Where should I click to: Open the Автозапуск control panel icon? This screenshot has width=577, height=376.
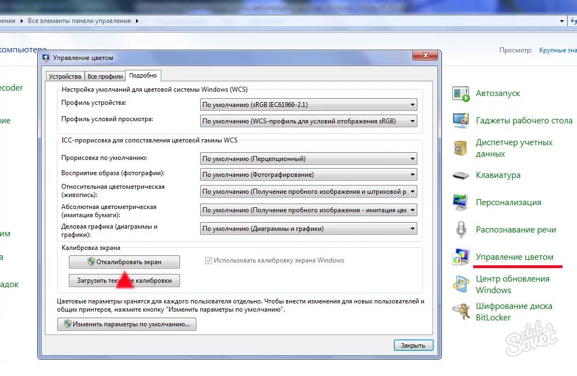pyautogui.click(x=461, y=94)
